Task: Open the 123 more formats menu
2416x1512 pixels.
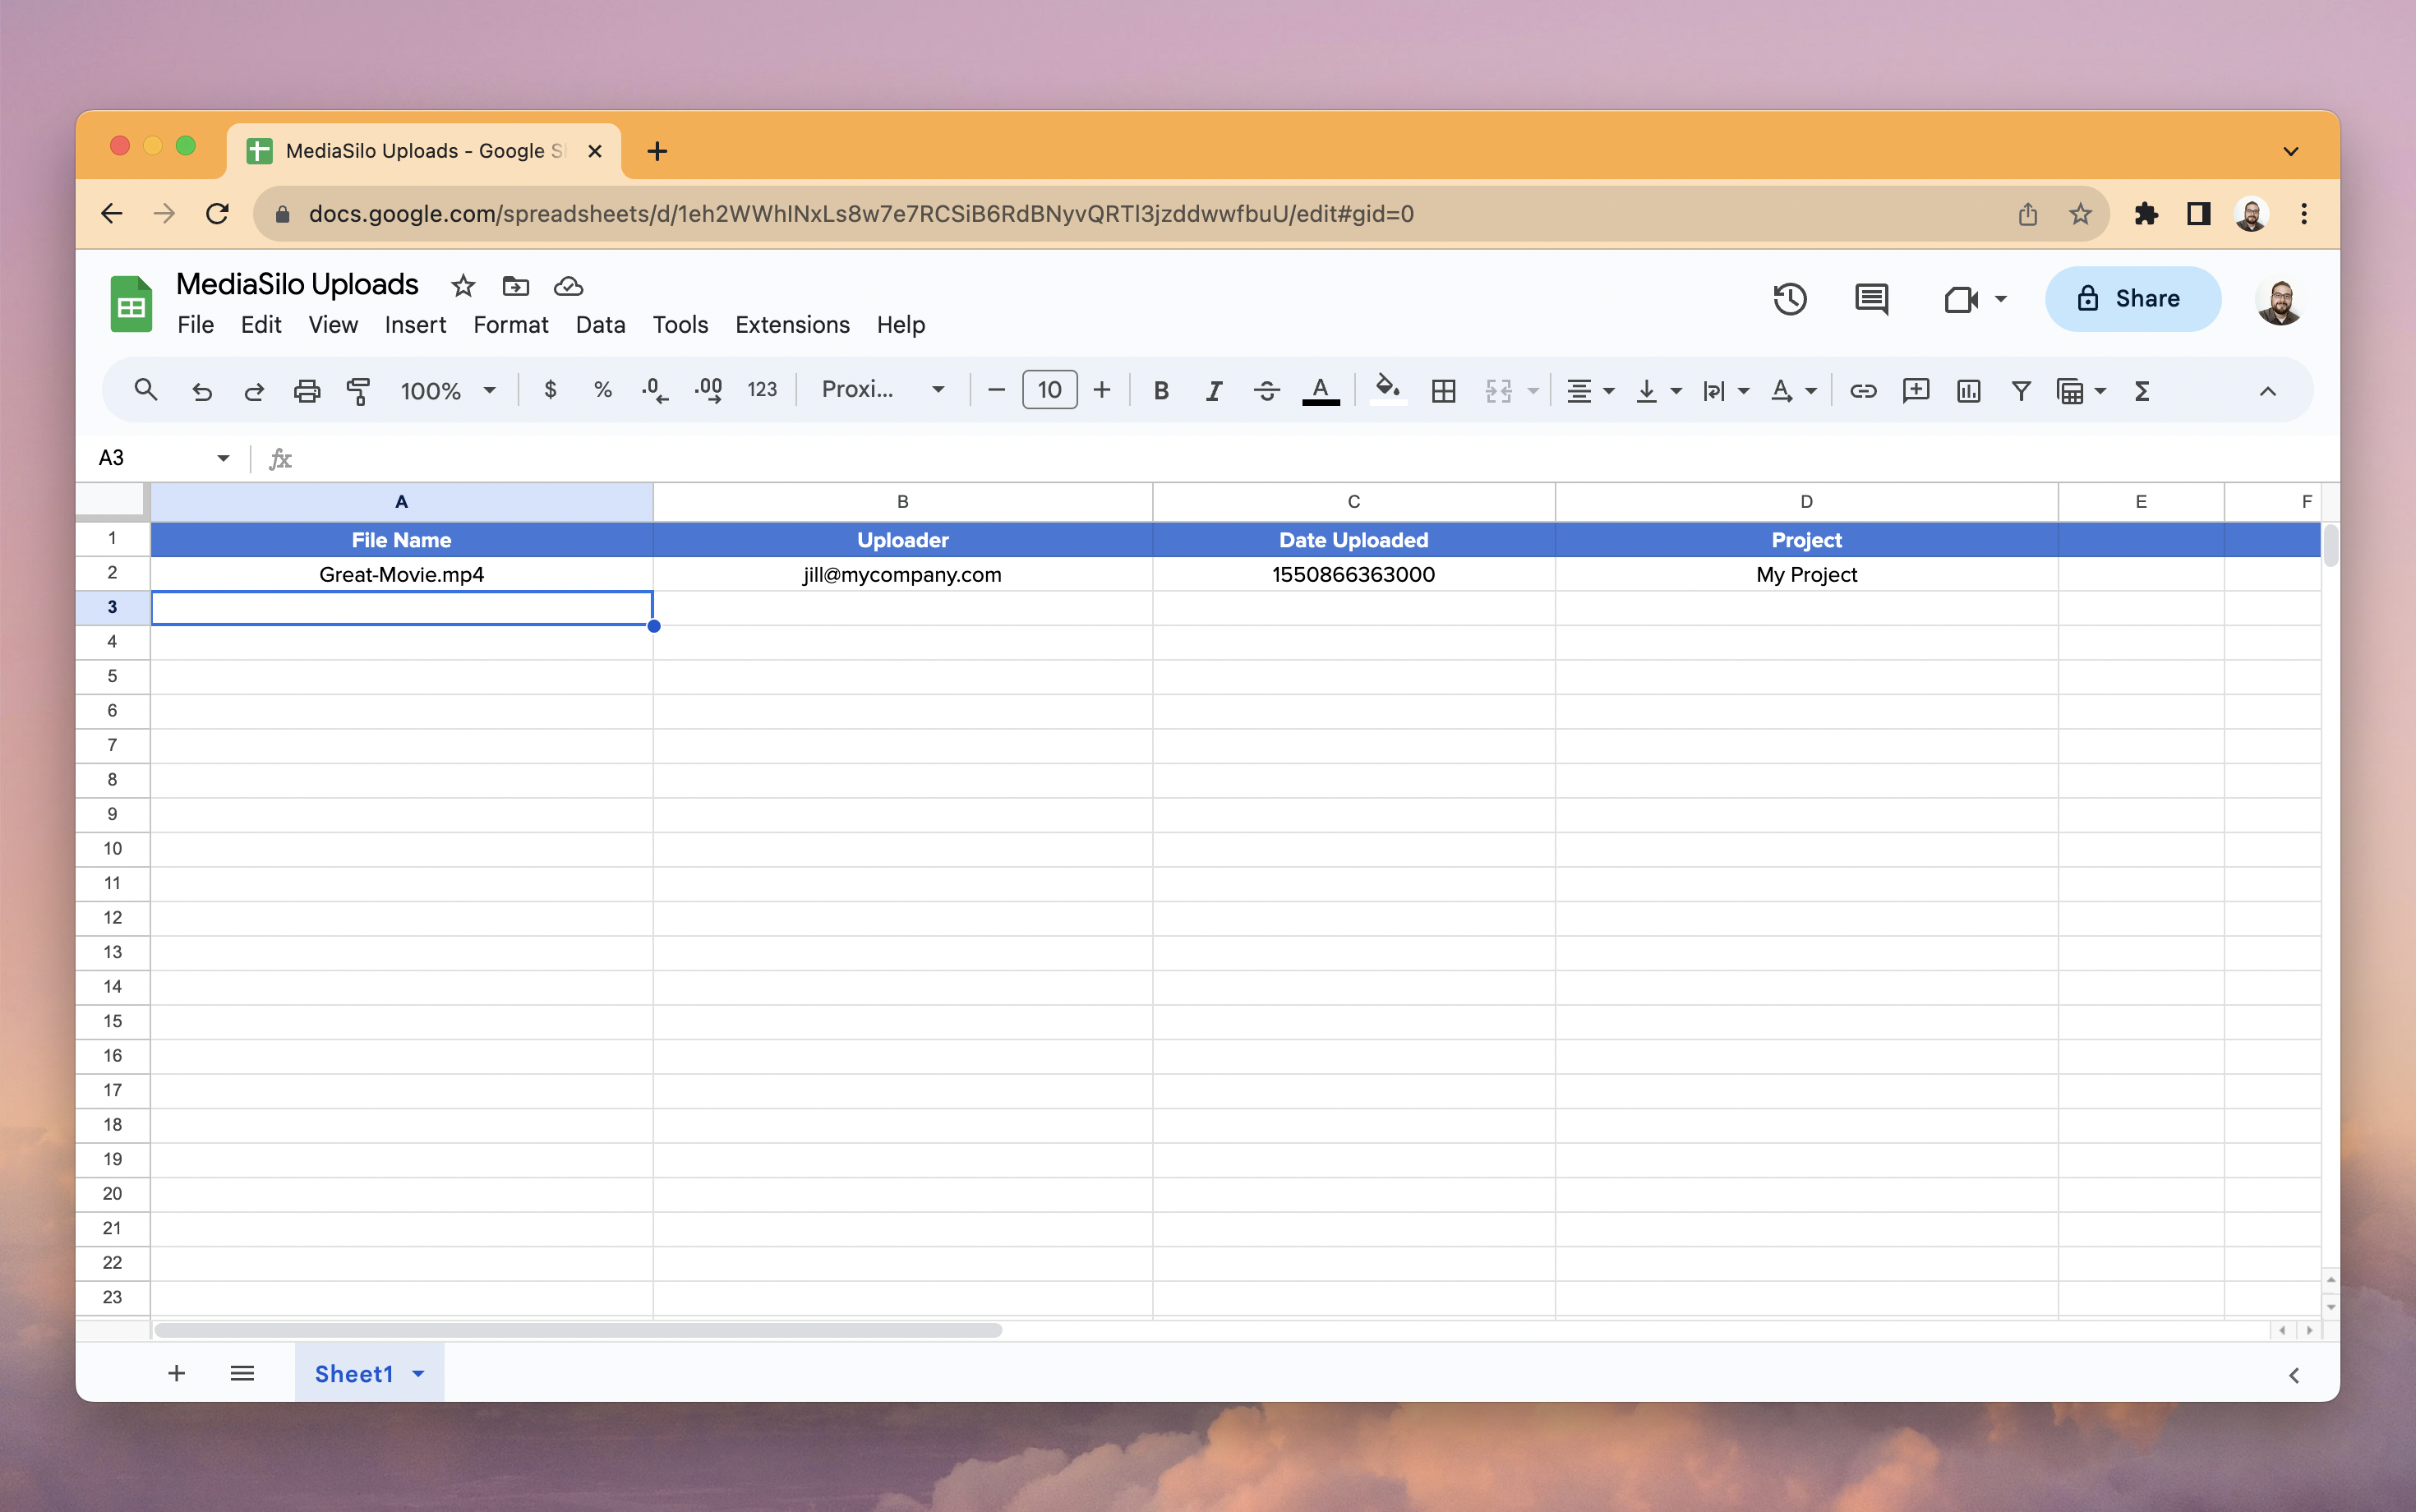Action: pyautogui.click(x=762, y=390)
